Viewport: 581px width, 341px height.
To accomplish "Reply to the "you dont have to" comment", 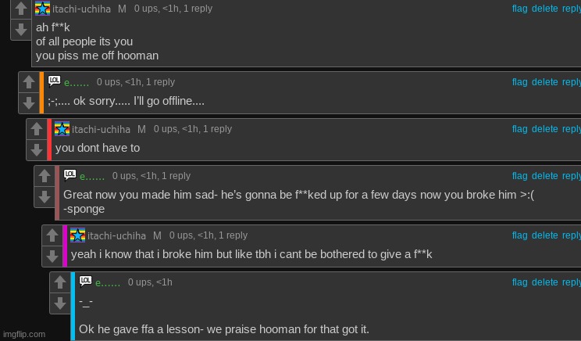I will pyautogui.click(x=572, y=129).
